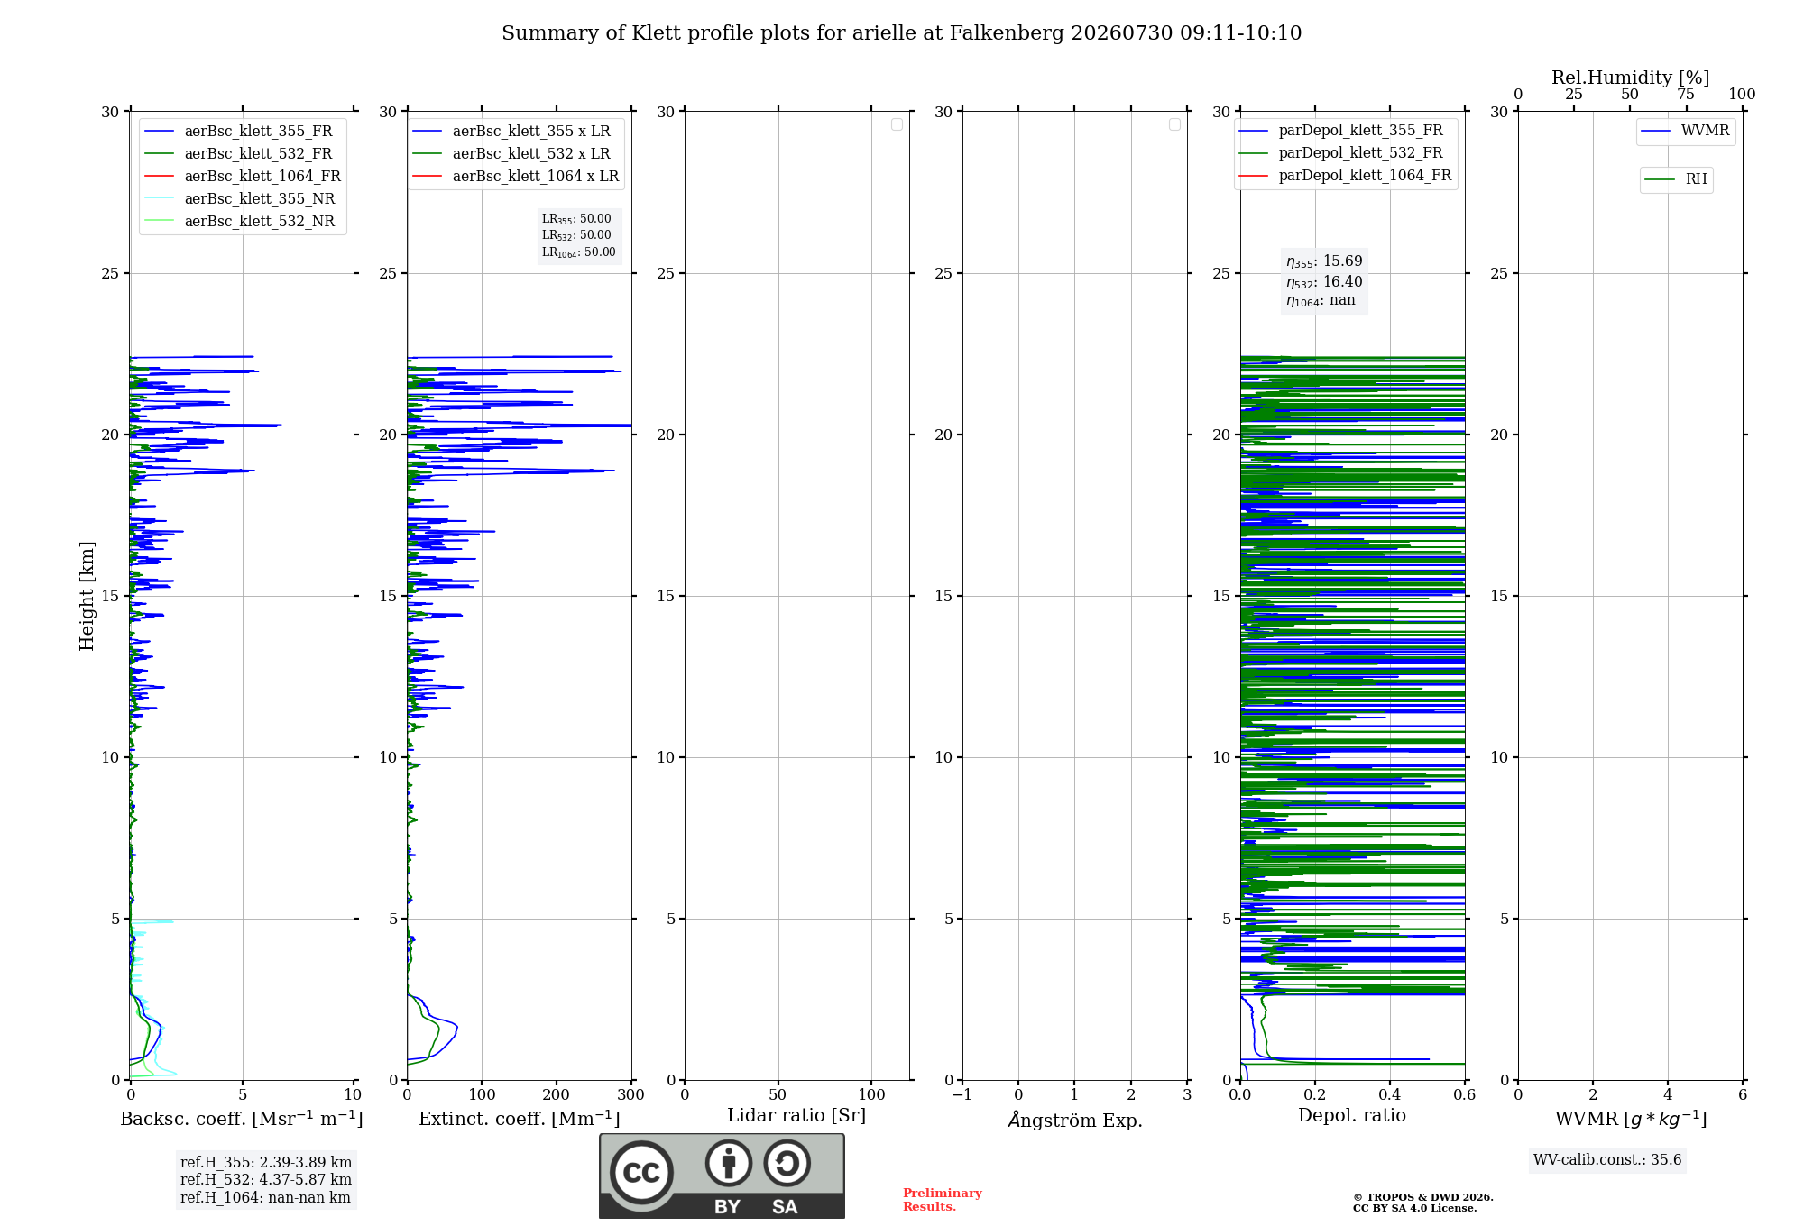Click the Depol. ratio axis label

pyautogui.click(x=1352, y=1116)
